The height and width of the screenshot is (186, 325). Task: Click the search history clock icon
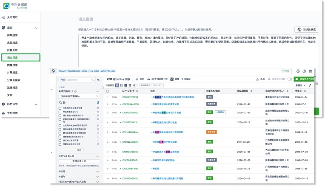click(x=298, y=71)
